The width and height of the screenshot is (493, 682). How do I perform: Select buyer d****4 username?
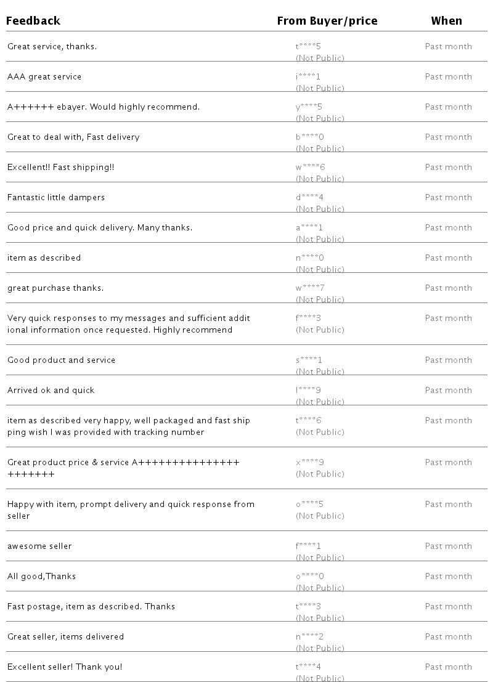[x=309, y=197]
